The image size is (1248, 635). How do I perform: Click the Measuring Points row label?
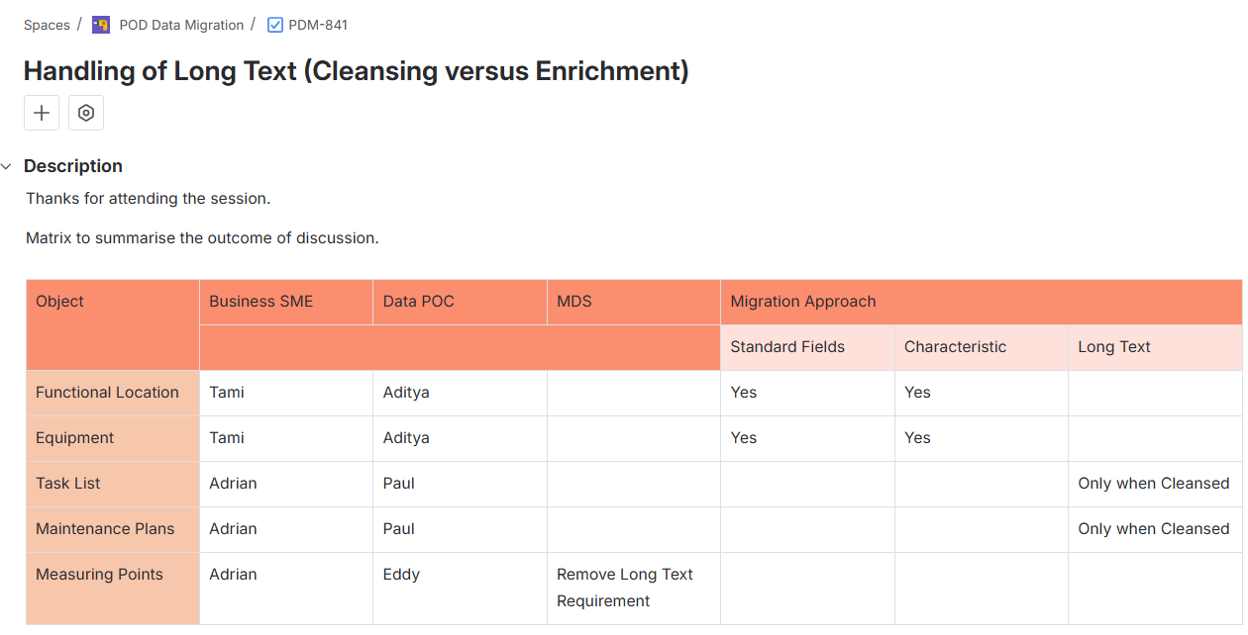[99, 575]
